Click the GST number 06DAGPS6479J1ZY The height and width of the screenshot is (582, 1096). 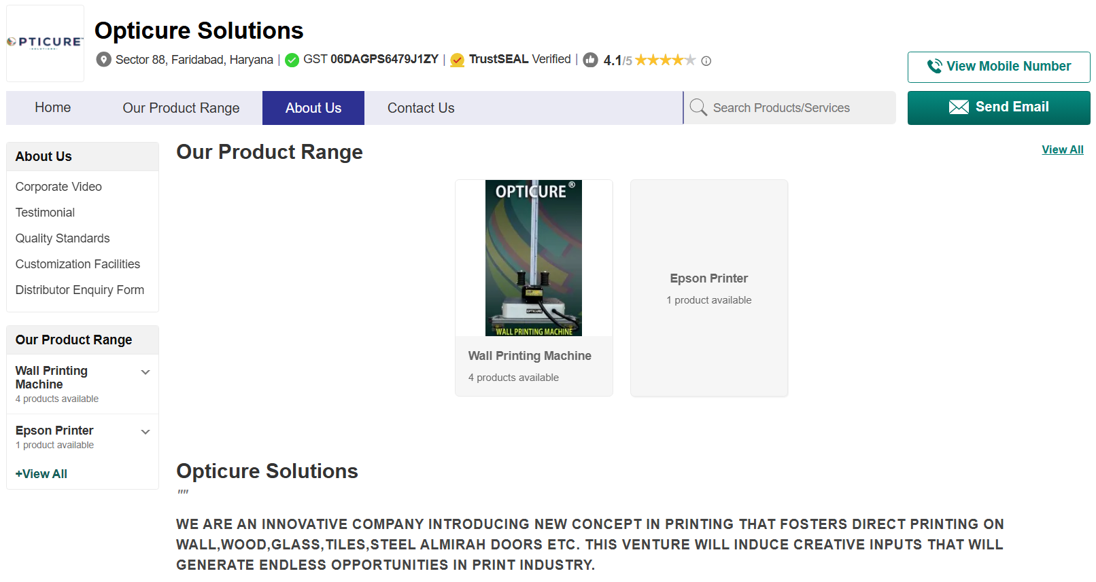(384, 59)
